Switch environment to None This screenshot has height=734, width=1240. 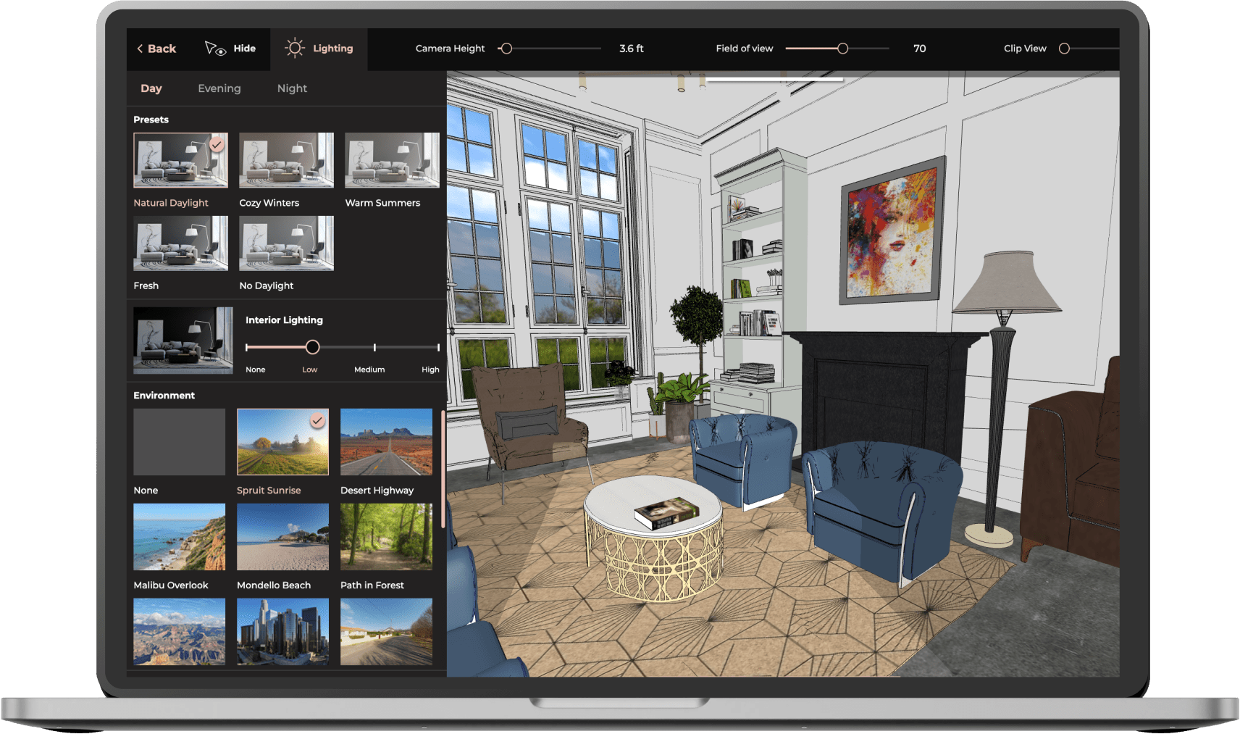pos(178,442)
